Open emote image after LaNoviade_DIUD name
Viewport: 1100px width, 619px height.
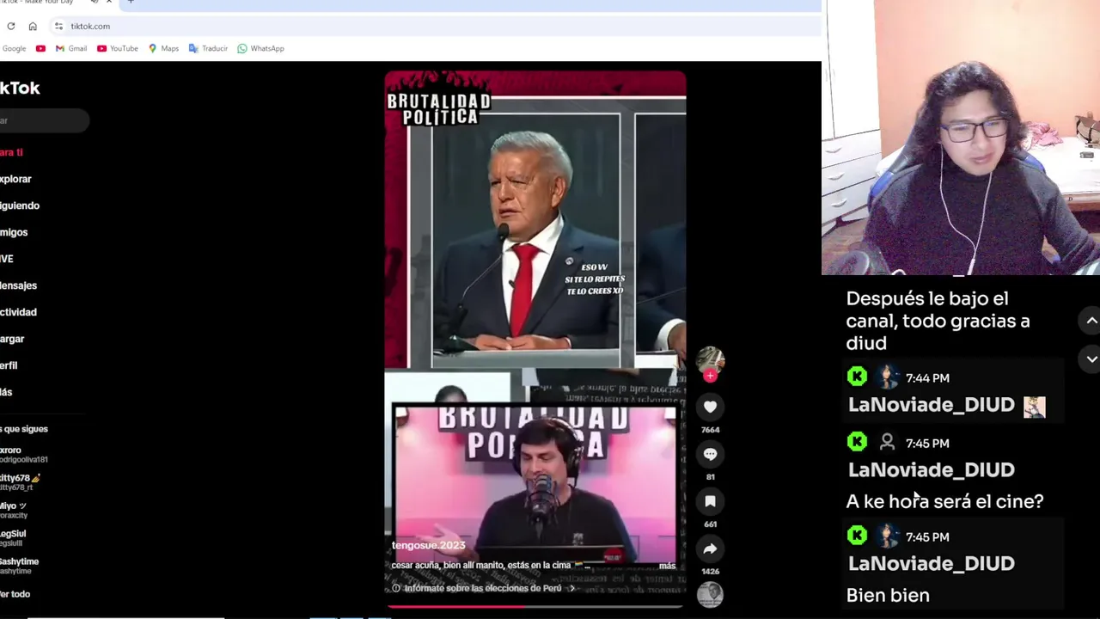tap(1035, 408)
